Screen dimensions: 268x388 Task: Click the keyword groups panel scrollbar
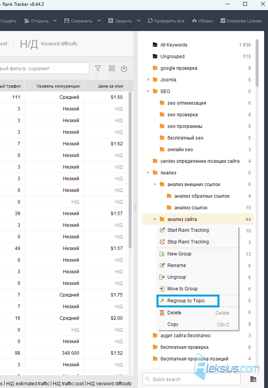[x=257, y=63]
